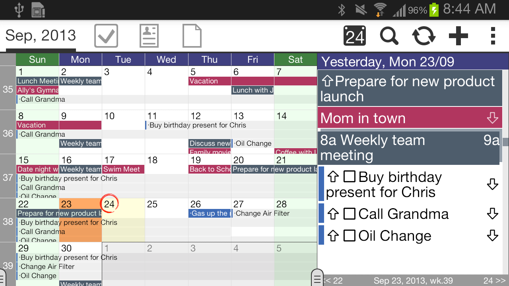Go to previous day "<< 22"

tap(333, 280)
